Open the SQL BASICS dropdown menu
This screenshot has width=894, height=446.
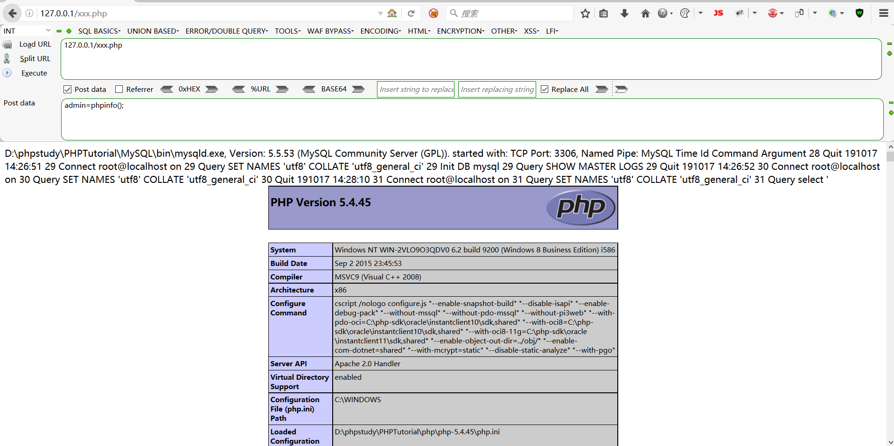pyautogui.click(x=99, y=31)
